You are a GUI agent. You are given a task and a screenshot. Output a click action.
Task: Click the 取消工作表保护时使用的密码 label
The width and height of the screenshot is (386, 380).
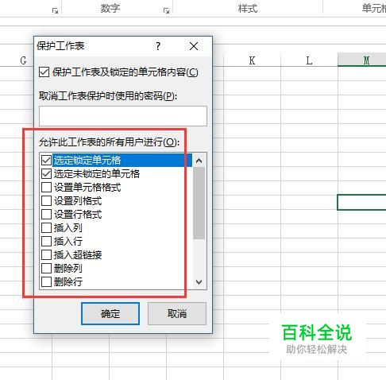pos(108,96)
